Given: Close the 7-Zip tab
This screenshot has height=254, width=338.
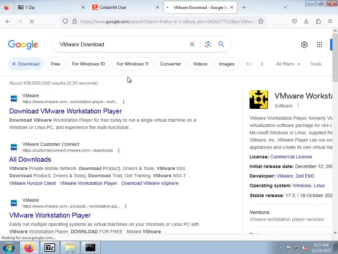Looking at the screenshot, I should 83,7.
